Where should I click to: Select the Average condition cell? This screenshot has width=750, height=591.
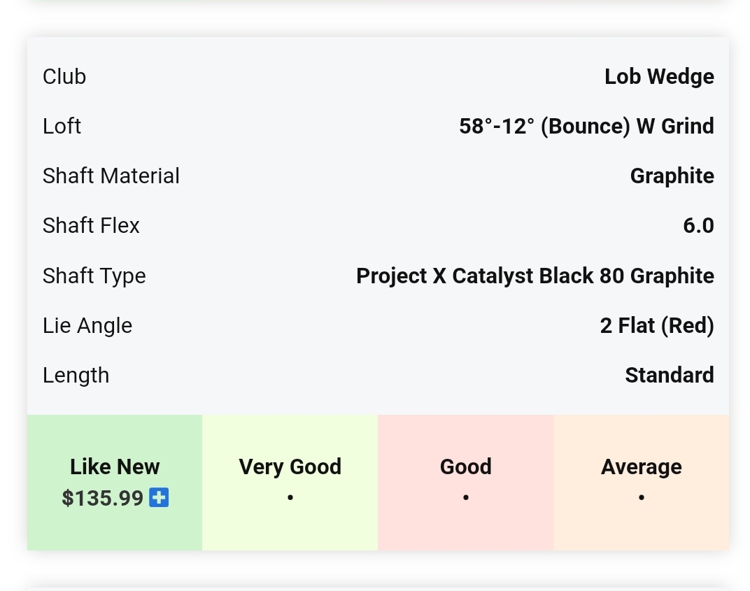click(641, 482)
